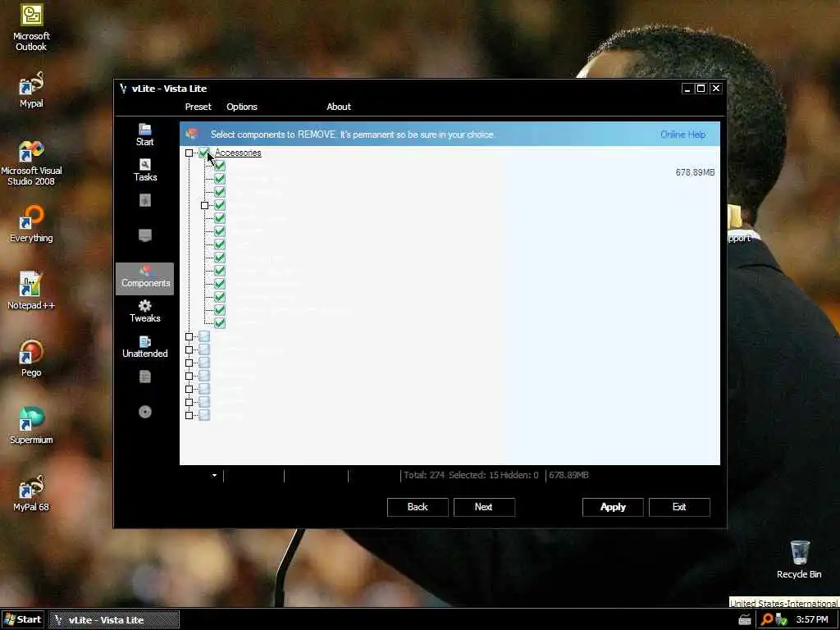
Task: Launch the Supermium desktop shortcut
Action: pyautogui.click(x=31, y=426)
